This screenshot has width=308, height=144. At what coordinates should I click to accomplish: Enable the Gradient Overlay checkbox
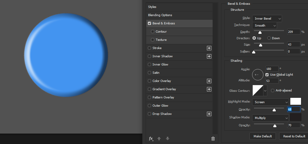tap(149, 89)
